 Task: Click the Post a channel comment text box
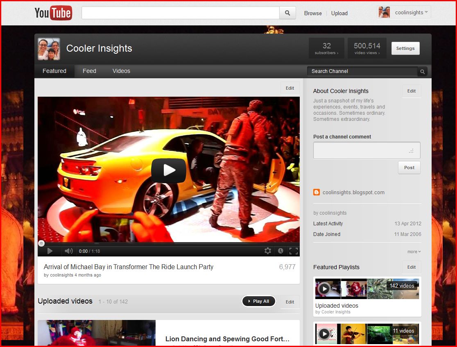click(367, 150)
